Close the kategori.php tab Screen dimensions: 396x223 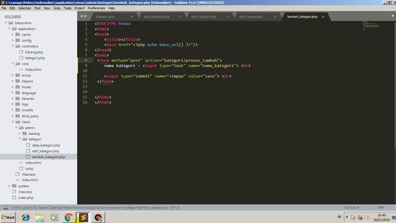(x=132, y=17)
